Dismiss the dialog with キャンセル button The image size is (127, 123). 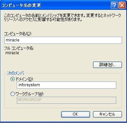108,114
